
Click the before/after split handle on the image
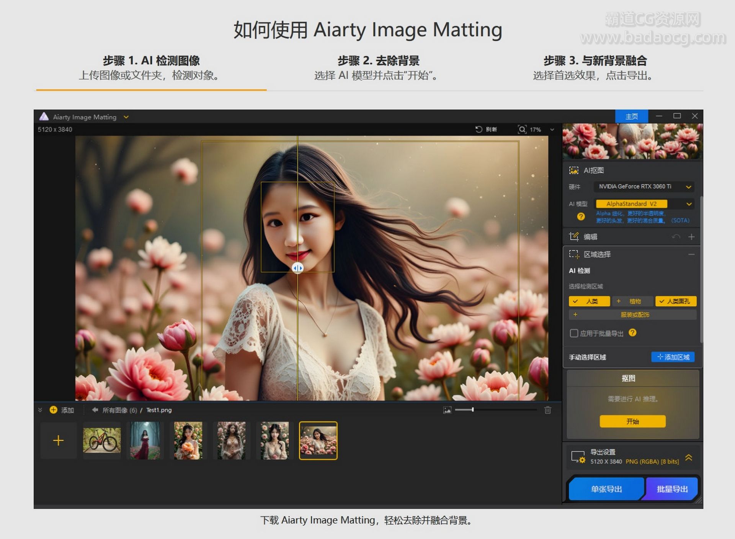click(297, 268)
